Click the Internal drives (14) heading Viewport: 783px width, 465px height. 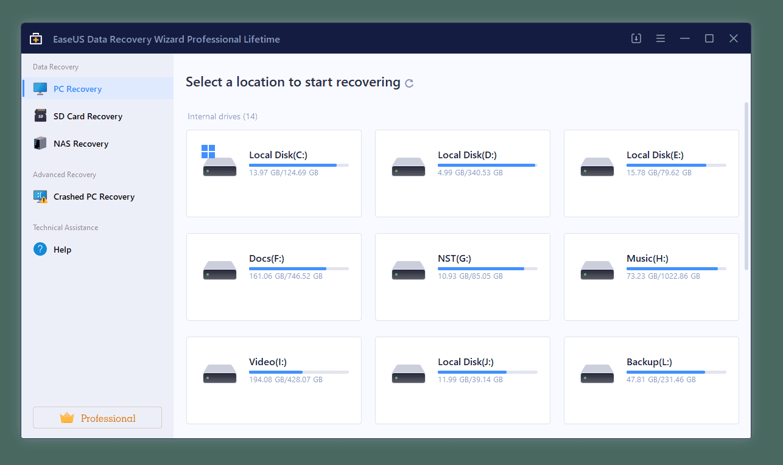[222, 116]
